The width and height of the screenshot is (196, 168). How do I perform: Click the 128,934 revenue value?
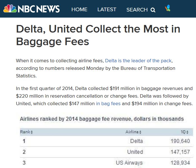coord(180,163)
